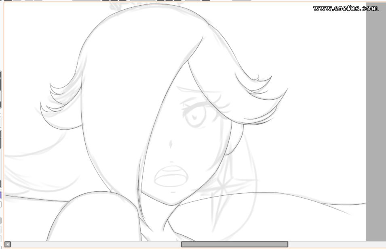
Task: Click the Zoom In button right of the zoom box
Action: tap(105, 0)
